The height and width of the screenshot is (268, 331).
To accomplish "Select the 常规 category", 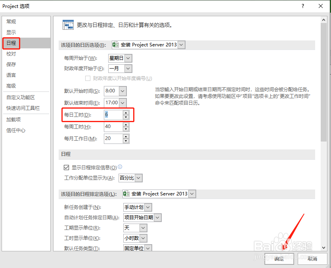I will (27, 21).
